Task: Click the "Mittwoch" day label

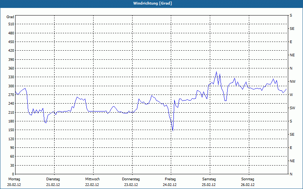Action: 92,179
